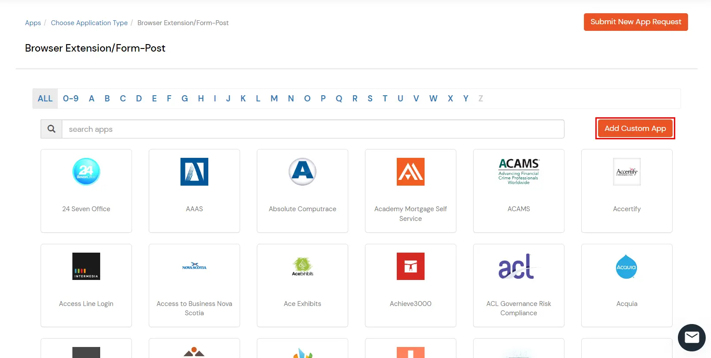Viewport: 711px width, 358px height.
Task: Filter apps by letter G
Action: [x=185, y=98]
